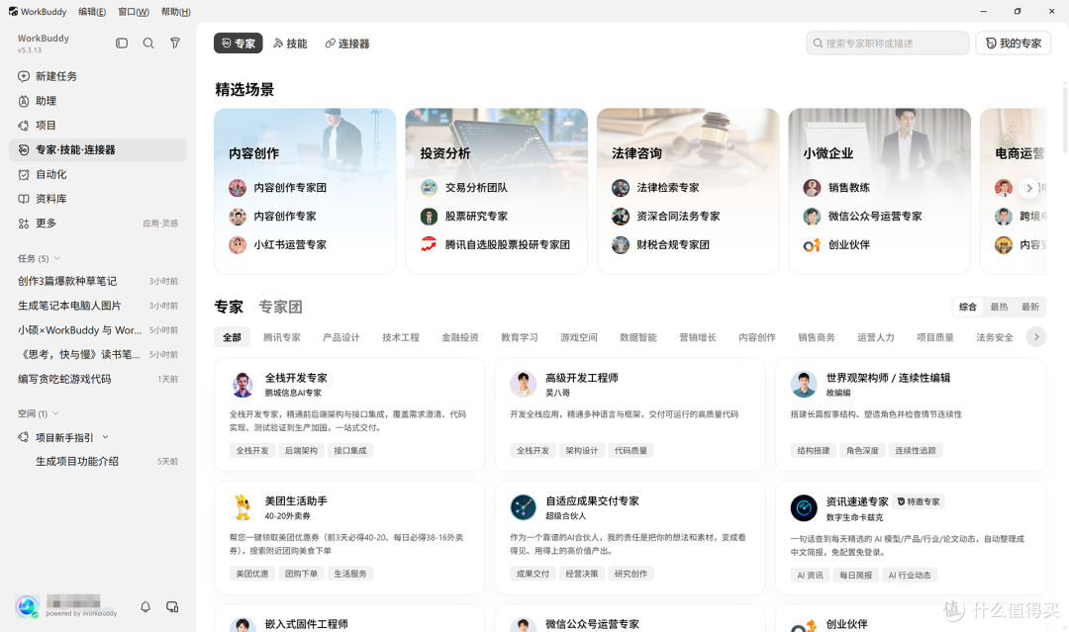Click the user avatar at bottom left
This screenshot has height=632, width=1069.
pos(28,606)
